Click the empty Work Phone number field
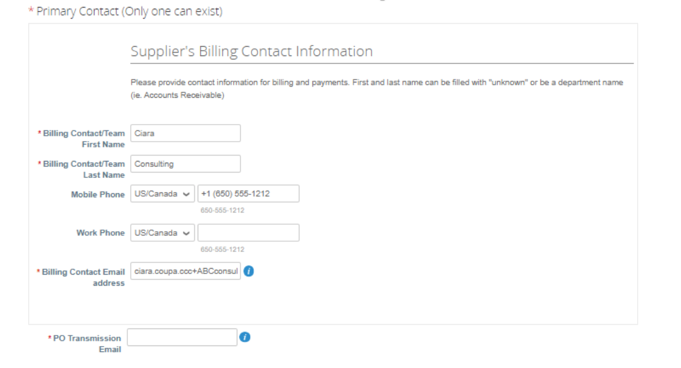 (248, 233)
